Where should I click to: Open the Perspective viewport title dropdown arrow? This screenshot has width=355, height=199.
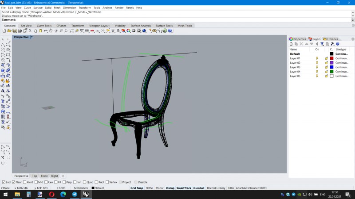coord(32,37)
